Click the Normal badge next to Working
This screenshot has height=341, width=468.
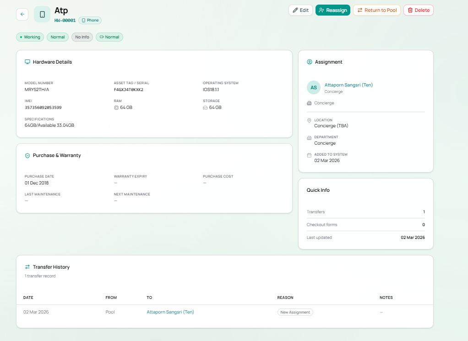pos(58,37)
